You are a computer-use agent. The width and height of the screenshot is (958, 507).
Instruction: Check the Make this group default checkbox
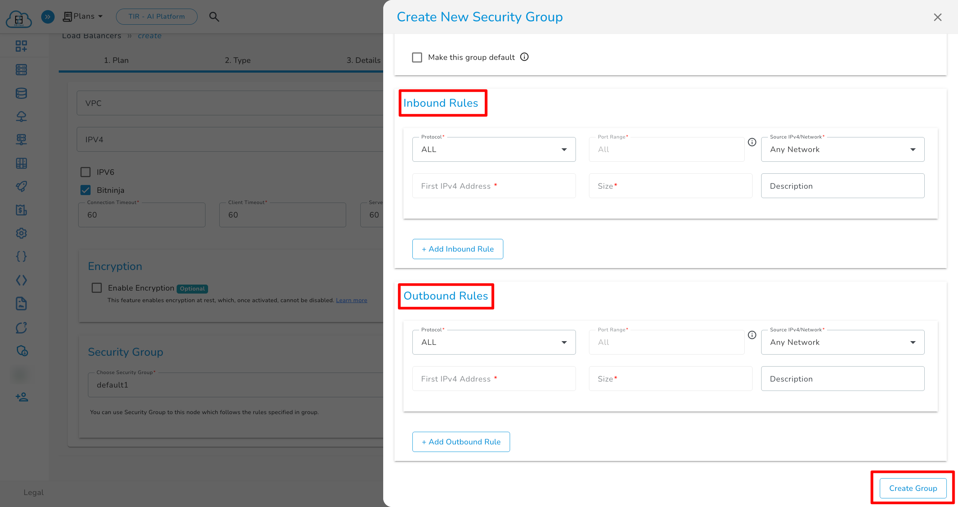tap(417, 57)
